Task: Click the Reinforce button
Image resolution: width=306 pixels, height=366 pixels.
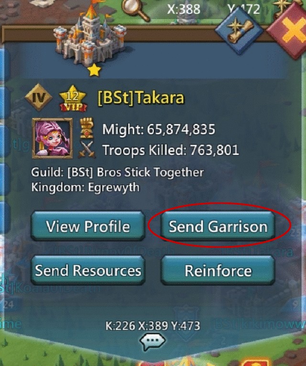Action: (x=218, y=270)
